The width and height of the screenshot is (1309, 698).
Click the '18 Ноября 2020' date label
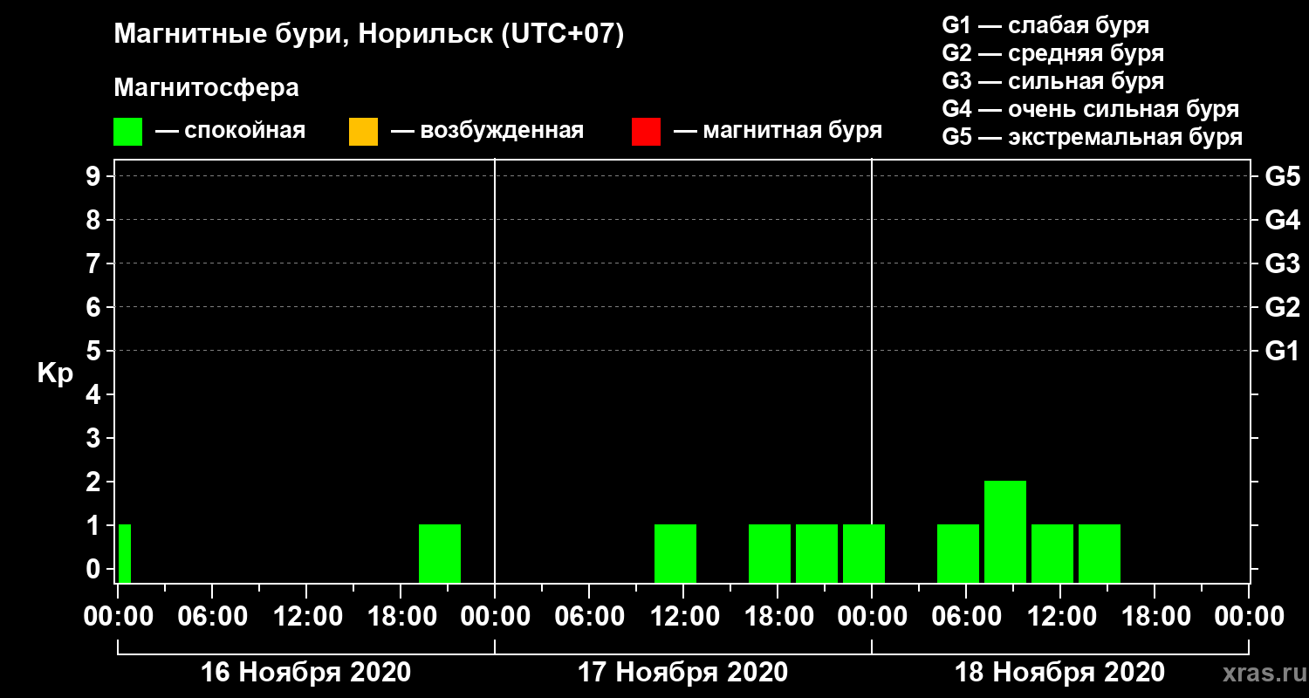point(1059,673)
